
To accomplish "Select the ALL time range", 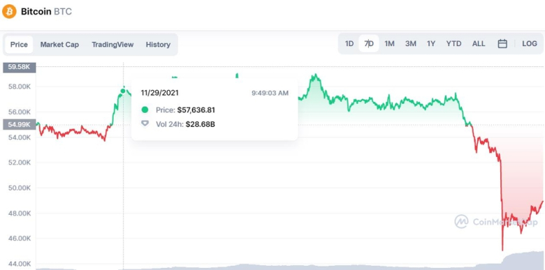I will (479, 44).
